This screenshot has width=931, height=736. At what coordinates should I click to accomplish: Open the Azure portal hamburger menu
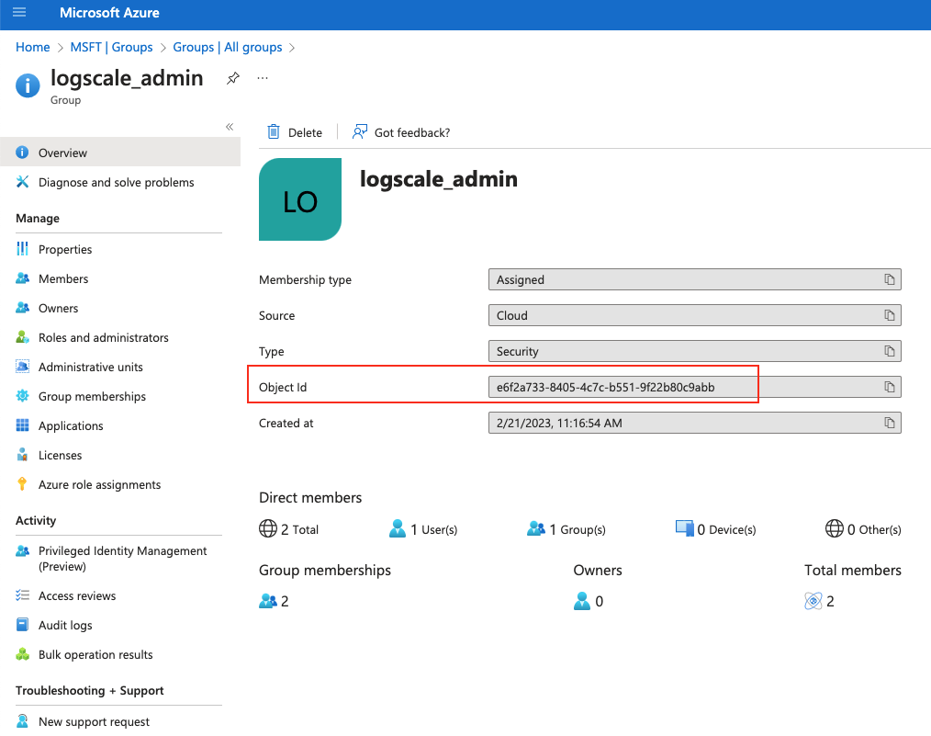coord(17,14)
